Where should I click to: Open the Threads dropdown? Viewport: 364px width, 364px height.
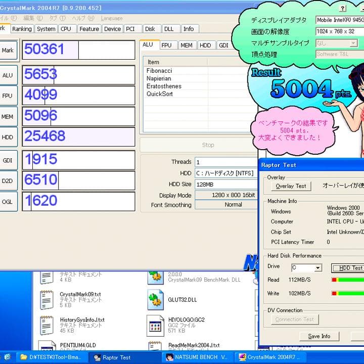226,162
